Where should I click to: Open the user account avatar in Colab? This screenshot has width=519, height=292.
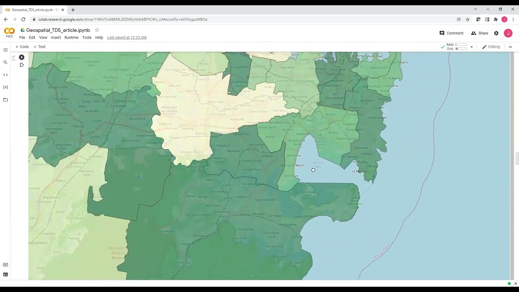coord(508,33)
